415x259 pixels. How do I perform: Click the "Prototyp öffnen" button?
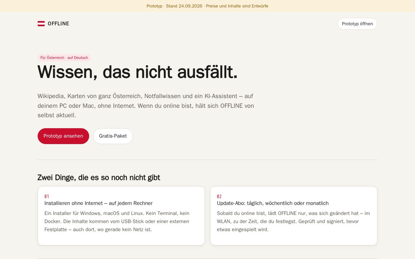pyautogui.click(x=357, y=24)
